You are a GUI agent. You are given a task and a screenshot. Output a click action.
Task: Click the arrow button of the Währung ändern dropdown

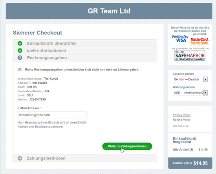tap(205, 93)
